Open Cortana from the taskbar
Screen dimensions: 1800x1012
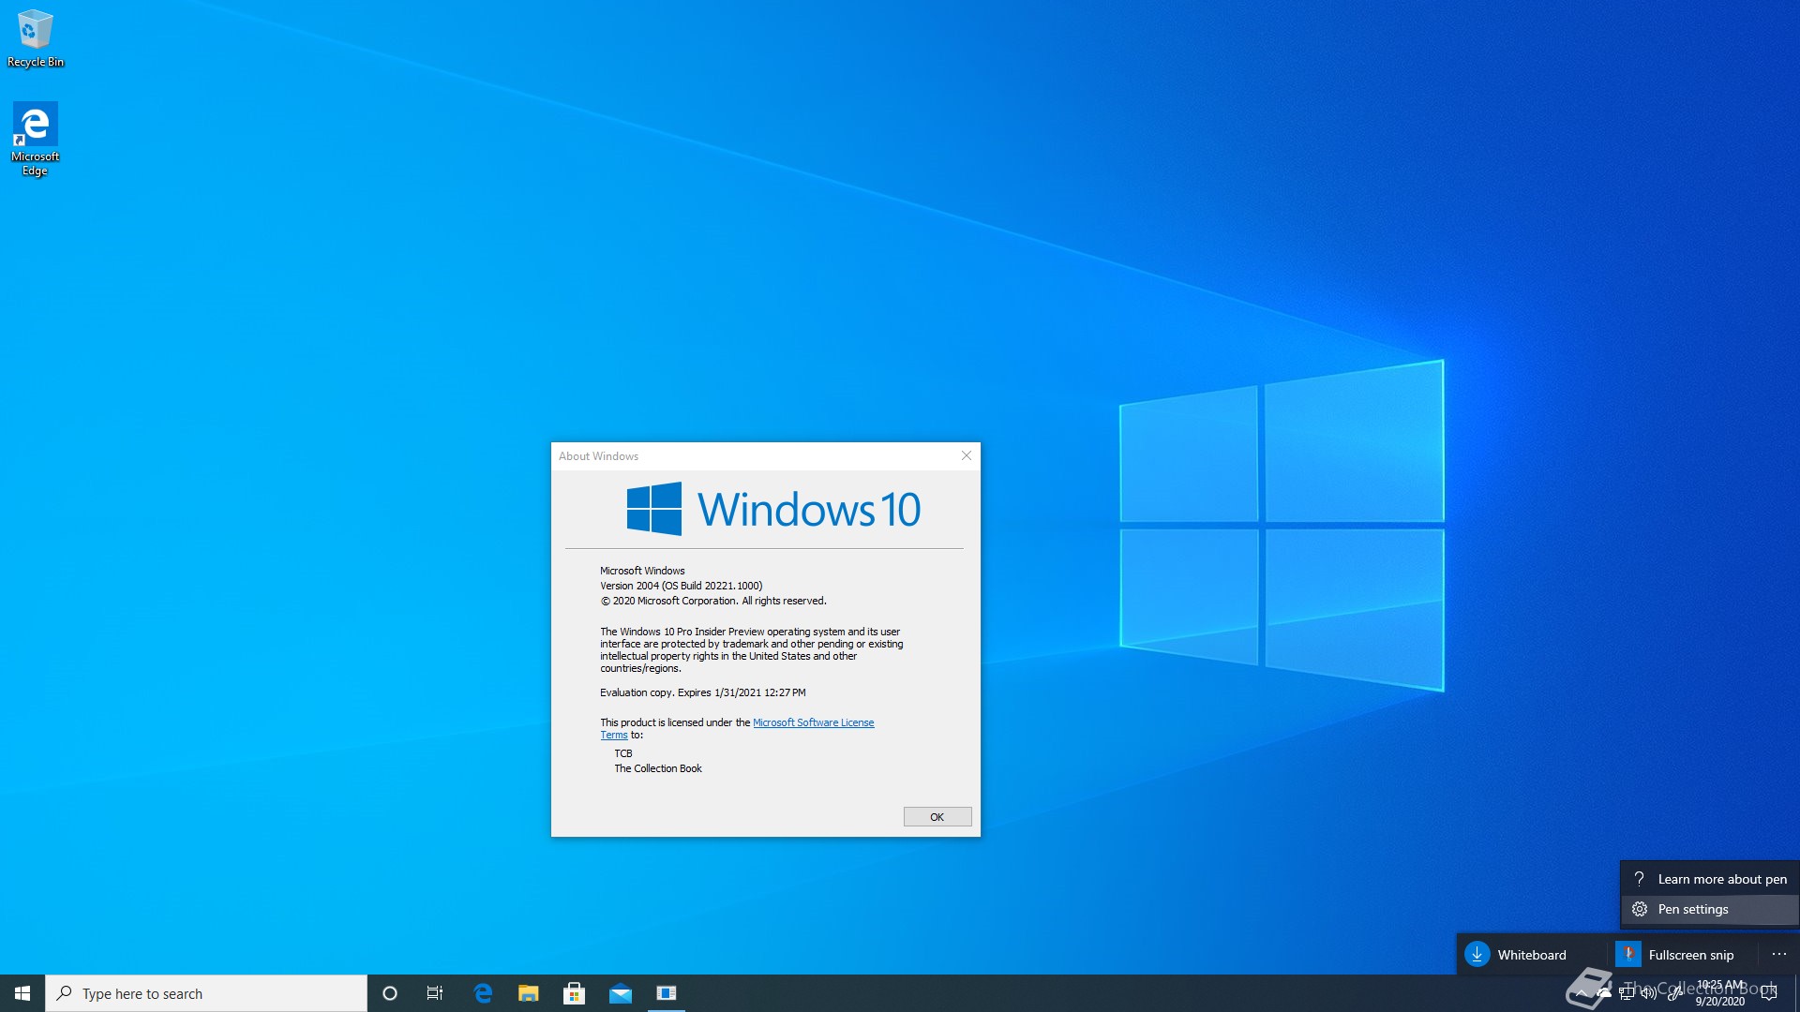pos(390,993)
